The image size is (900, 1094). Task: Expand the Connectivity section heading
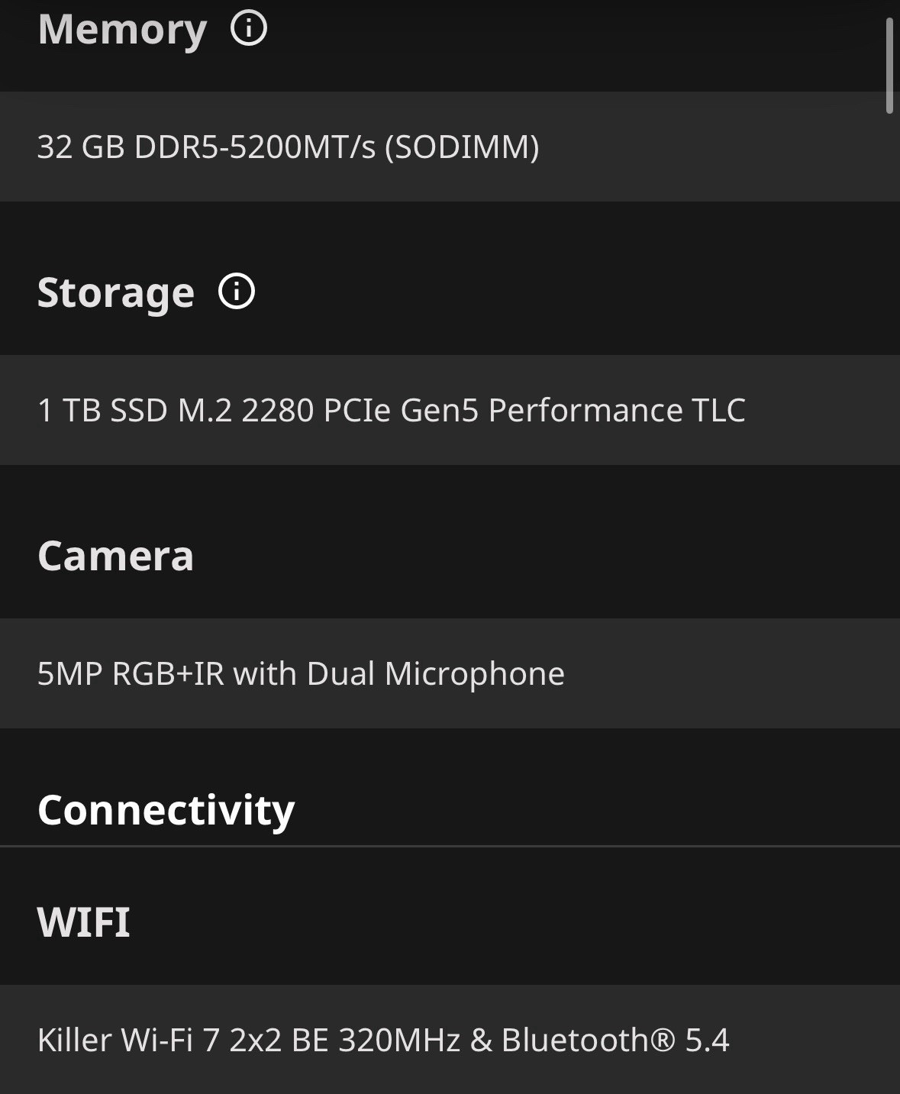(x=166, y=810)
